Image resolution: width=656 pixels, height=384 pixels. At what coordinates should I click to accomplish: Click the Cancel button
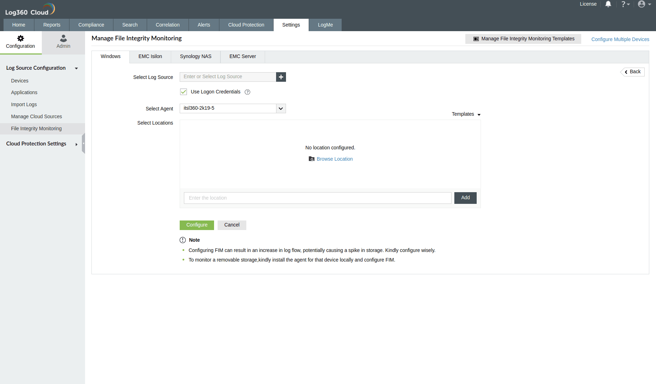(x=232, y=225)
